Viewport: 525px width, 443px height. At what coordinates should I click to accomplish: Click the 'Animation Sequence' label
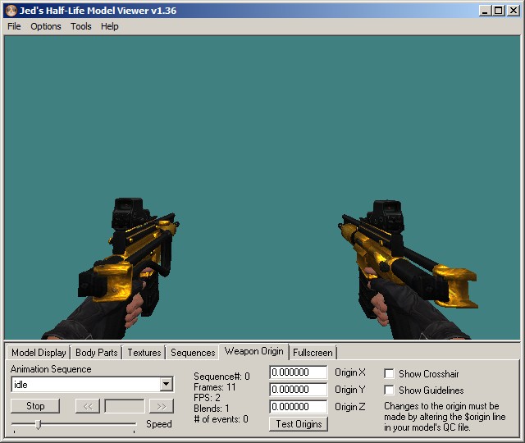click(51, 369)
